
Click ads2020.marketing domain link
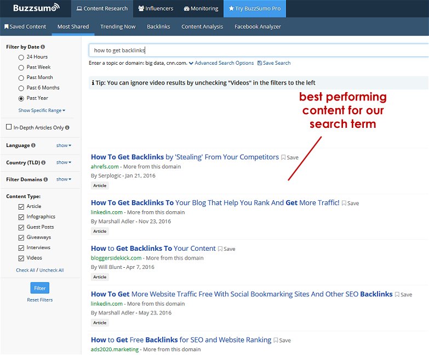115,350
